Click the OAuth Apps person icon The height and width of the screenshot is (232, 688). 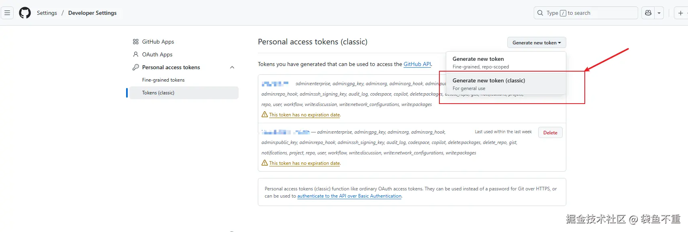click(136, 54)
